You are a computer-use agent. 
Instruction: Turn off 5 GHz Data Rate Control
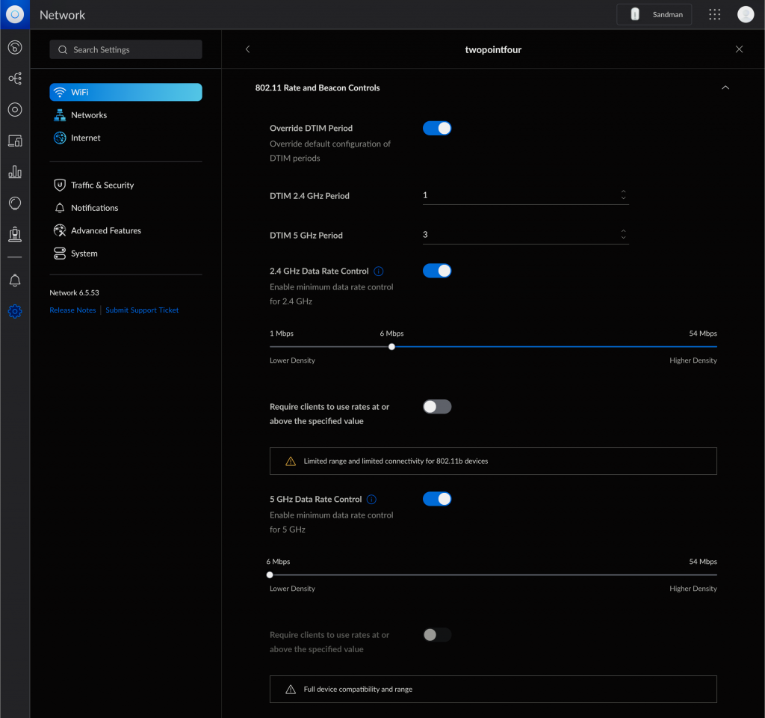pyautogui.click(x=437, y=499)
